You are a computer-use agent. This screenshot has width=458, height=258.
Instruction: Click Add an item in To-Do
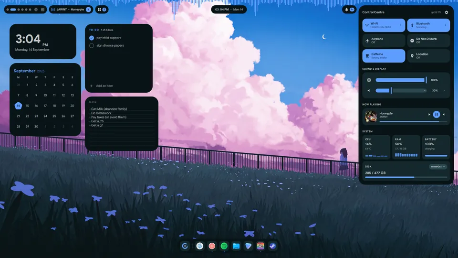click(x=101, y=86)
